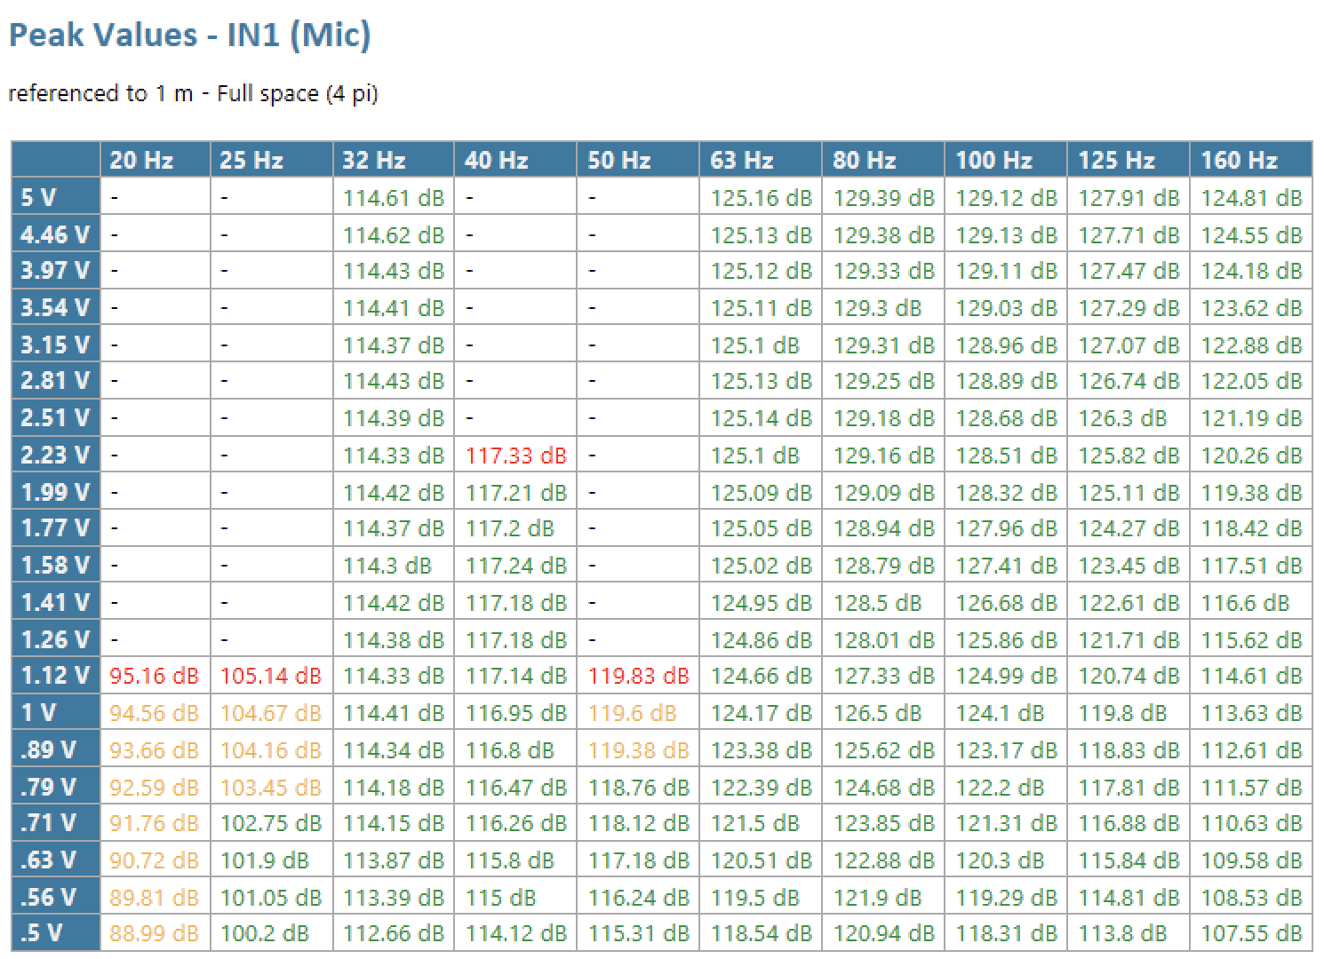The width and height of the screenshot is (1324, 959).
Task: Click the 124.81 dB cell
Action: click(x=1251, y=198)
